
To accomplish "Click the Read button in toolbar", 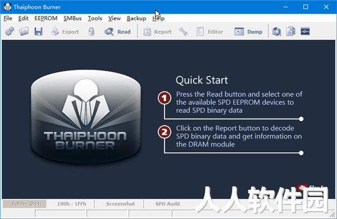I will [117, 31].
